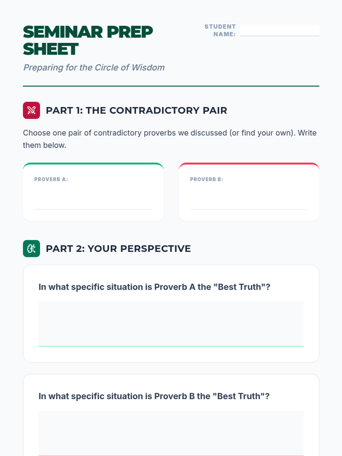The height and width of the screenshot is (456, 342).
Task: Click the Proverb B "Best Truth" answer box
Action: point(171,433)
